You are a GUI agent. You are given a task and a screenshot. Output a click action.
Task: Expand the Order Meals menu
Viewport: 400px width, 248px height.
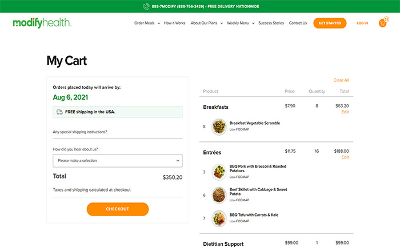coord(147,23)
